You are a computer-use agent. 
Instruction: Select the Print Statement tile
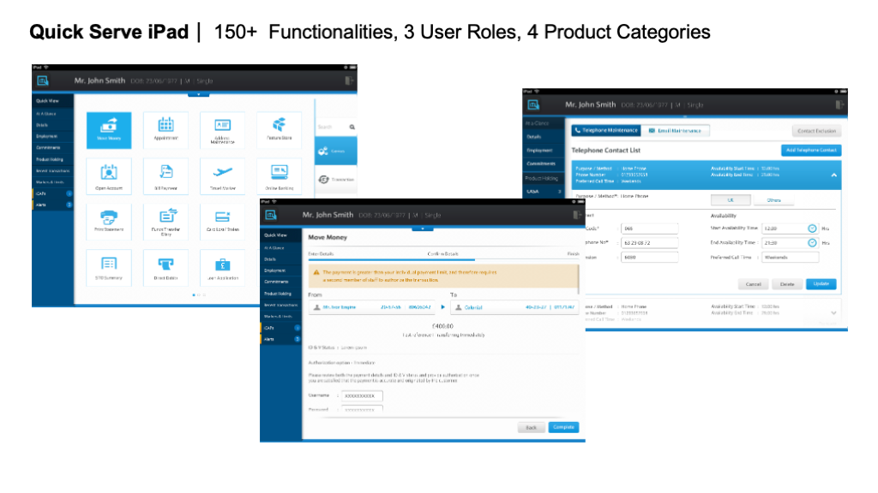109,221
